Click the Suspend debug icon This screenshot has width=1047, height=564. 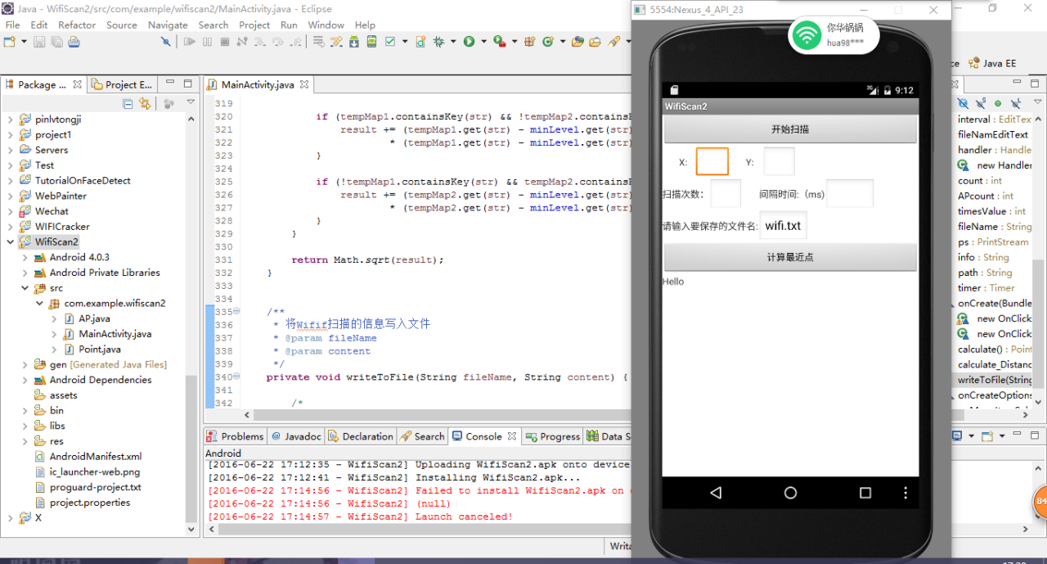207,41
